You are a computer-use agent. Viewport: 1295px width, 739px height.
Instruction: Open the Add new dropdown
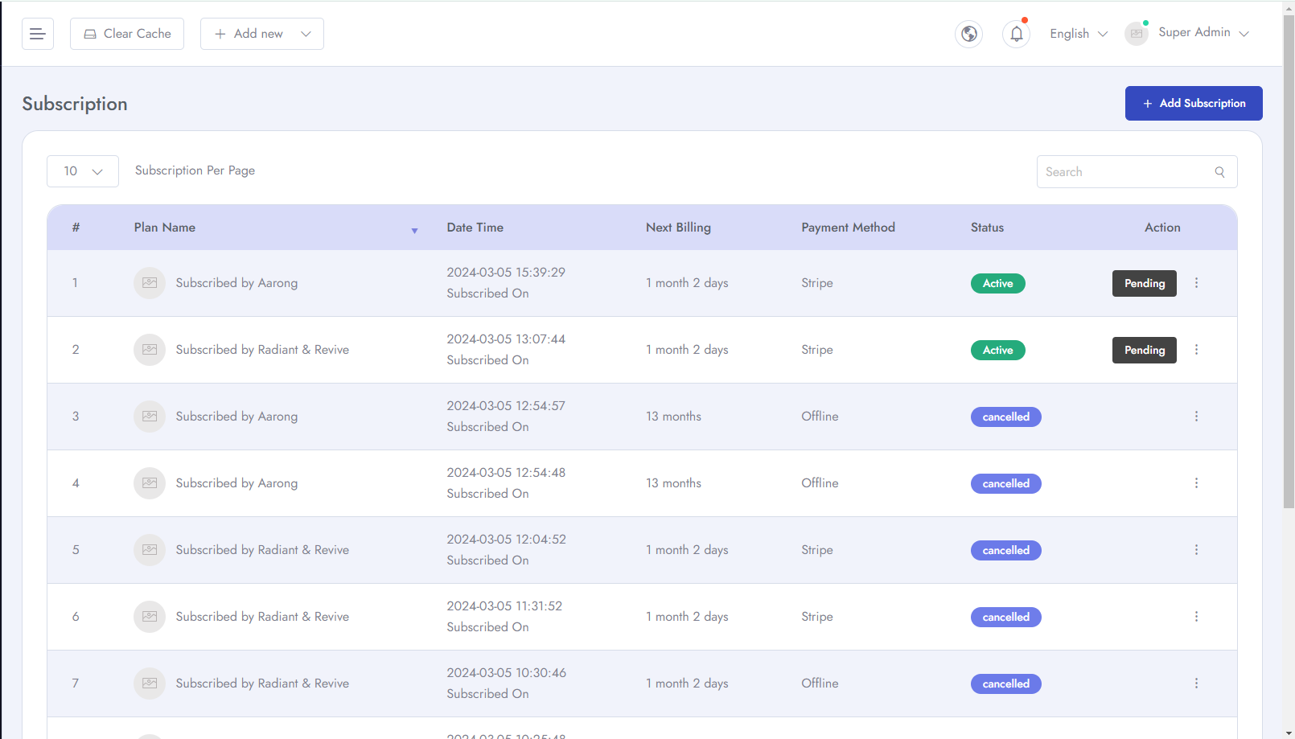(x=262, y=34)
